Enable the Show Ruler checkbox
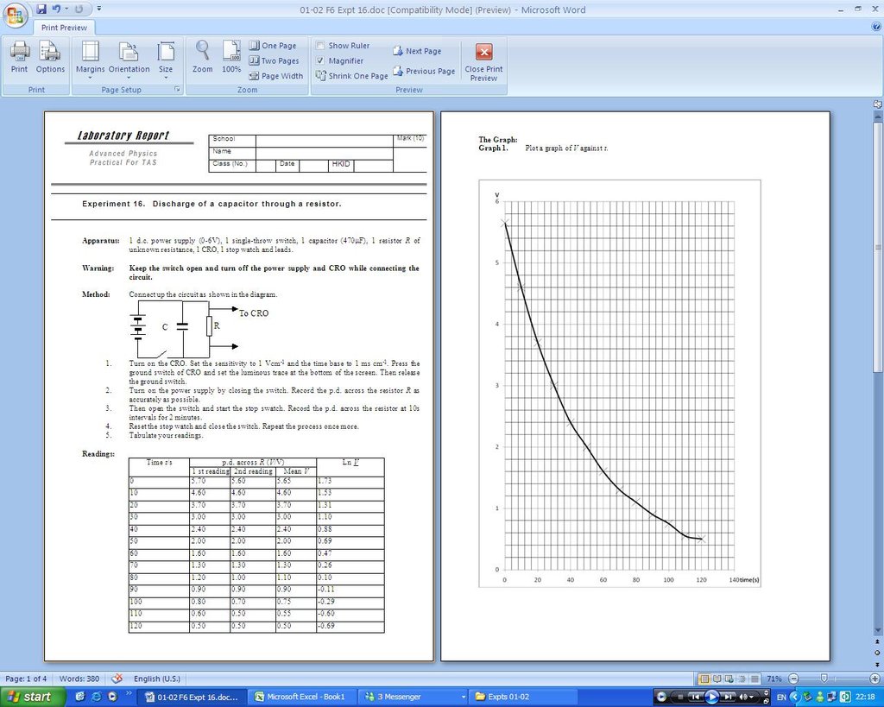884x707 pixels. [320, 46]
